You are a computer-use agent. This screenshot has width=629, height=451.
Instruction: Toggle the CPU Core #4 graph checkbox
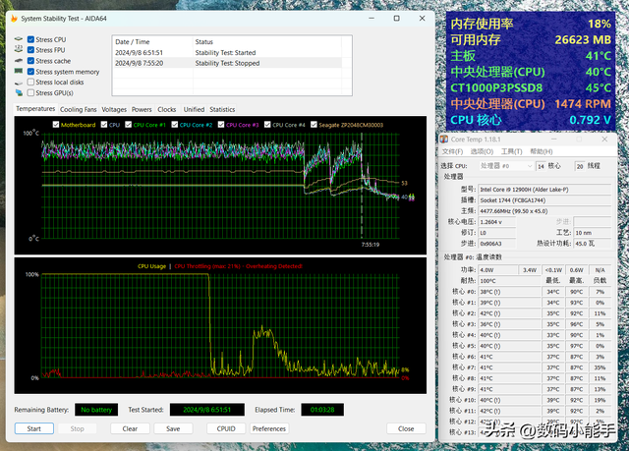tap(267, 124)
